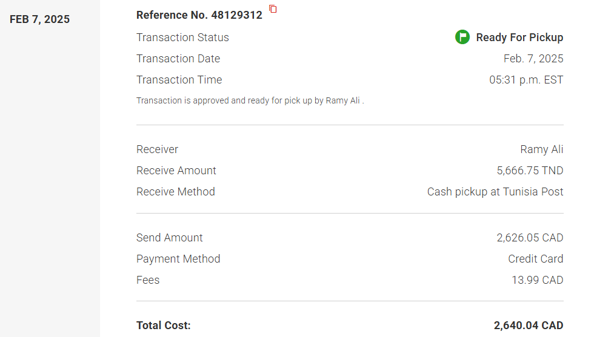Click the 5,666.75 TND receive amount
Viewport: 594px width, 337px height.
coord(530,171)
